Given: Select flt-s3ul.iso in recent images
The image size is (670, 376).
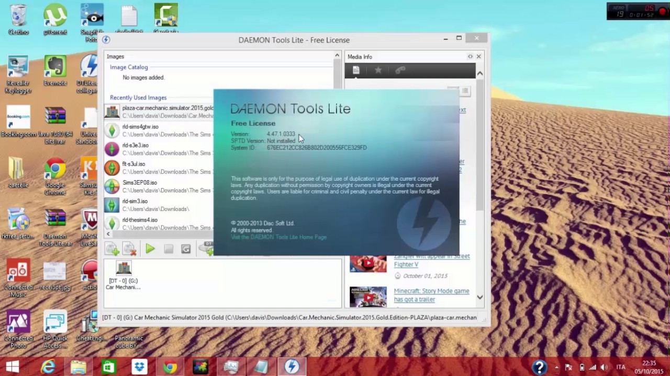Looking at the screenshot, I should tap(159, 168).
